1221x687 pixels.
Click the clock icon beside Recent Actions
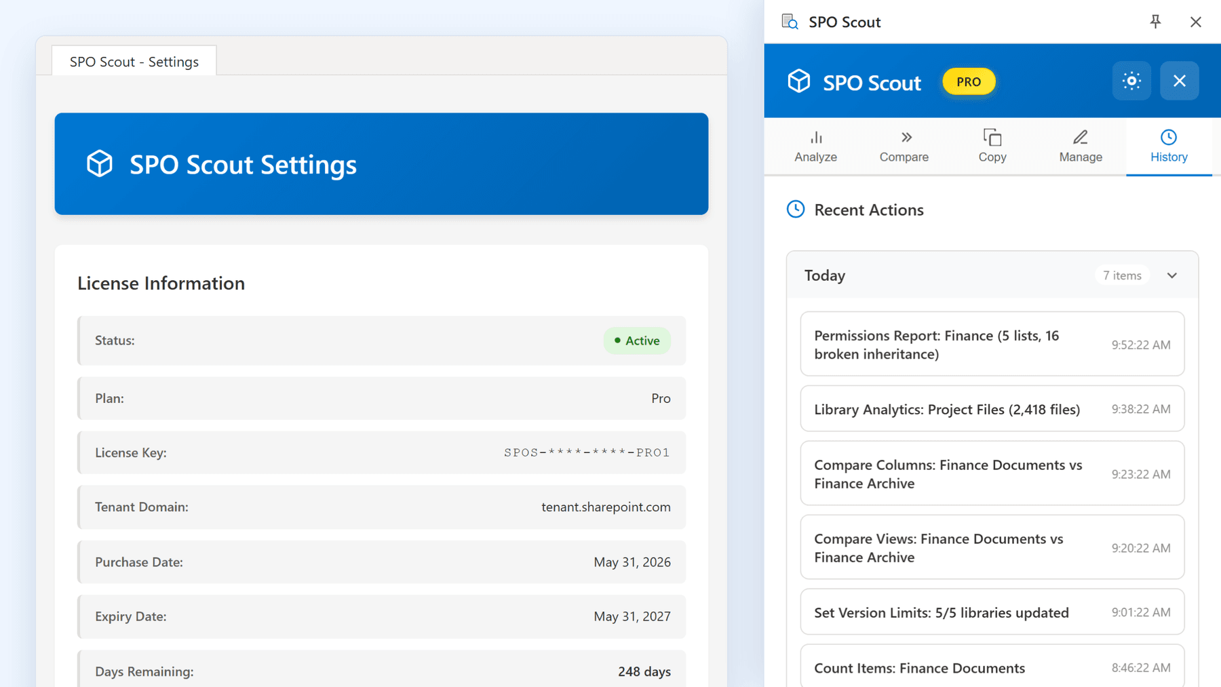click(x=796, y=210)
